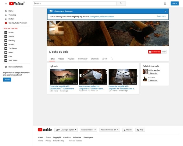
Task: Switch to the Playlists tab
Action: point(71,59)
